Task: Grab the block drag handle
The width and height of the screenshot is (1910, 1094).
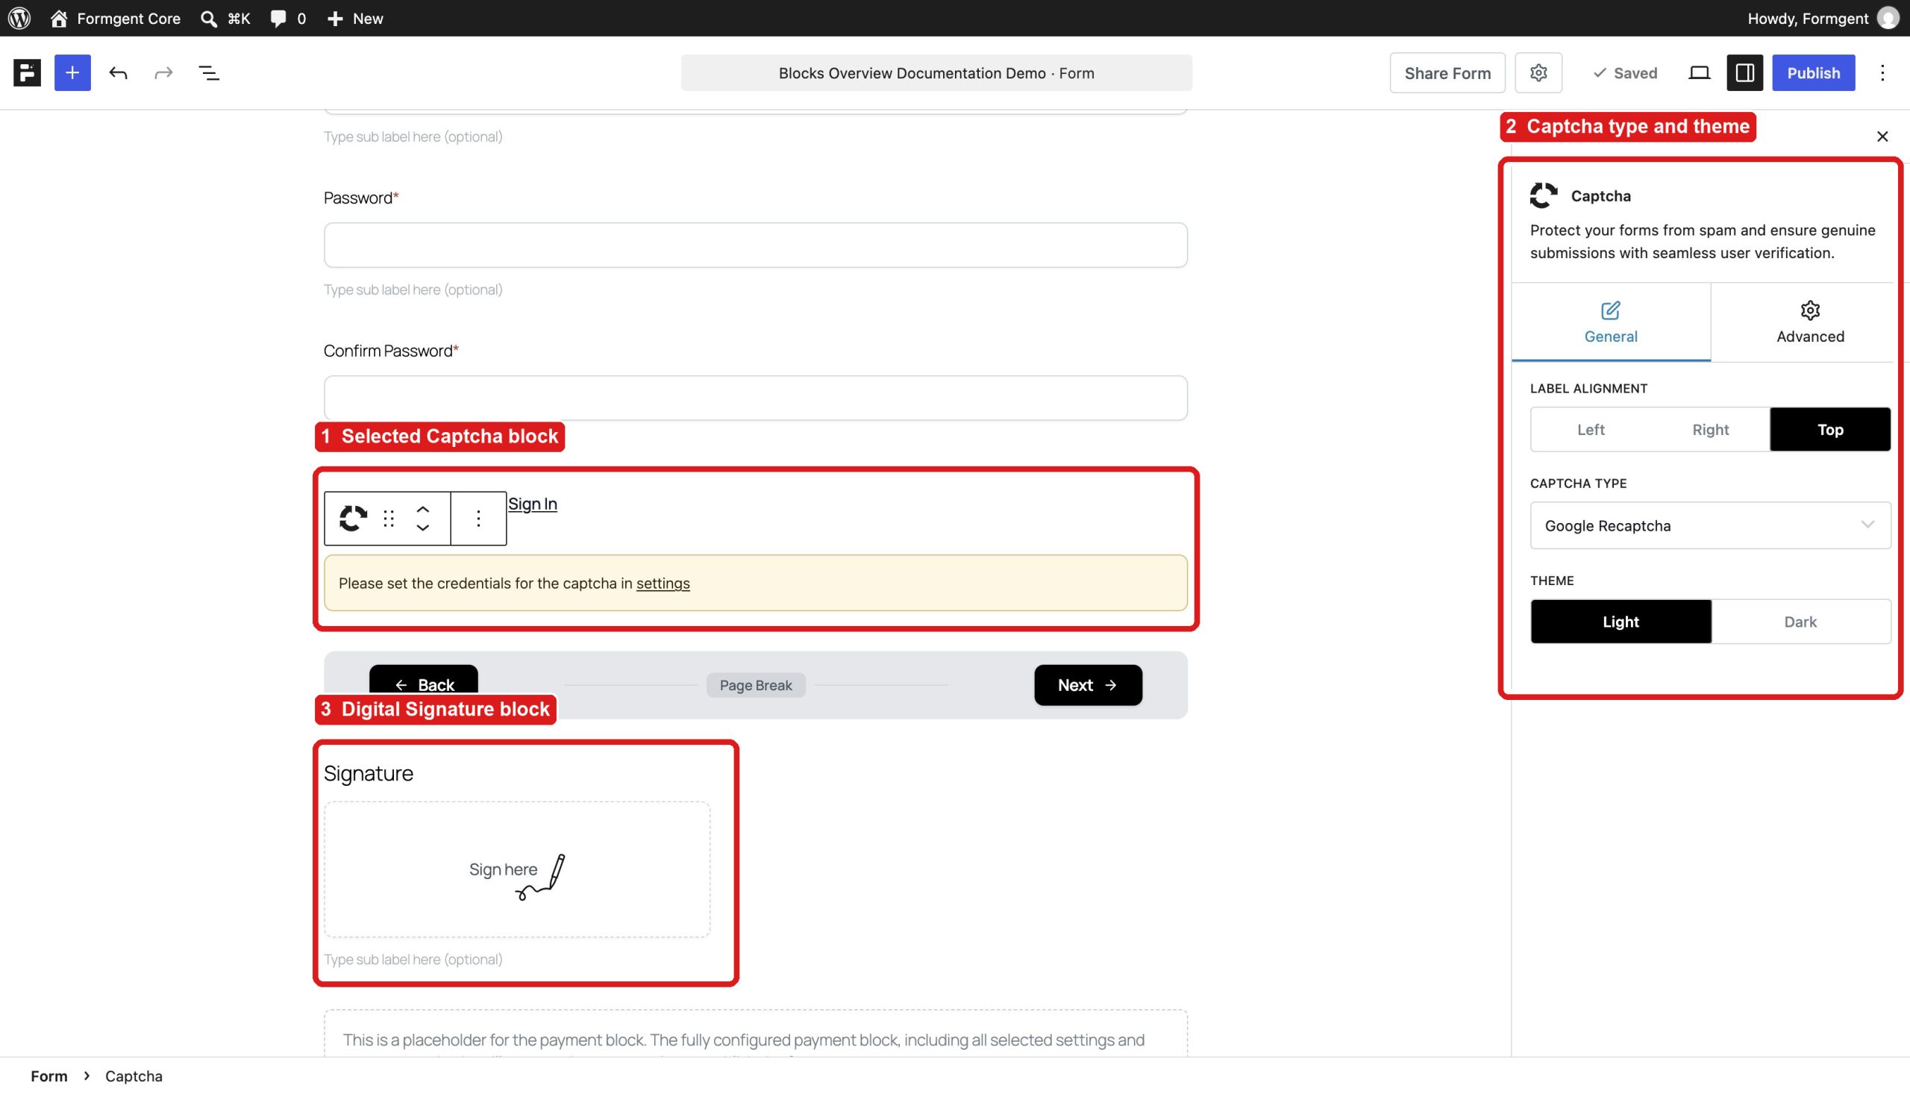Action: coord(388,519)
